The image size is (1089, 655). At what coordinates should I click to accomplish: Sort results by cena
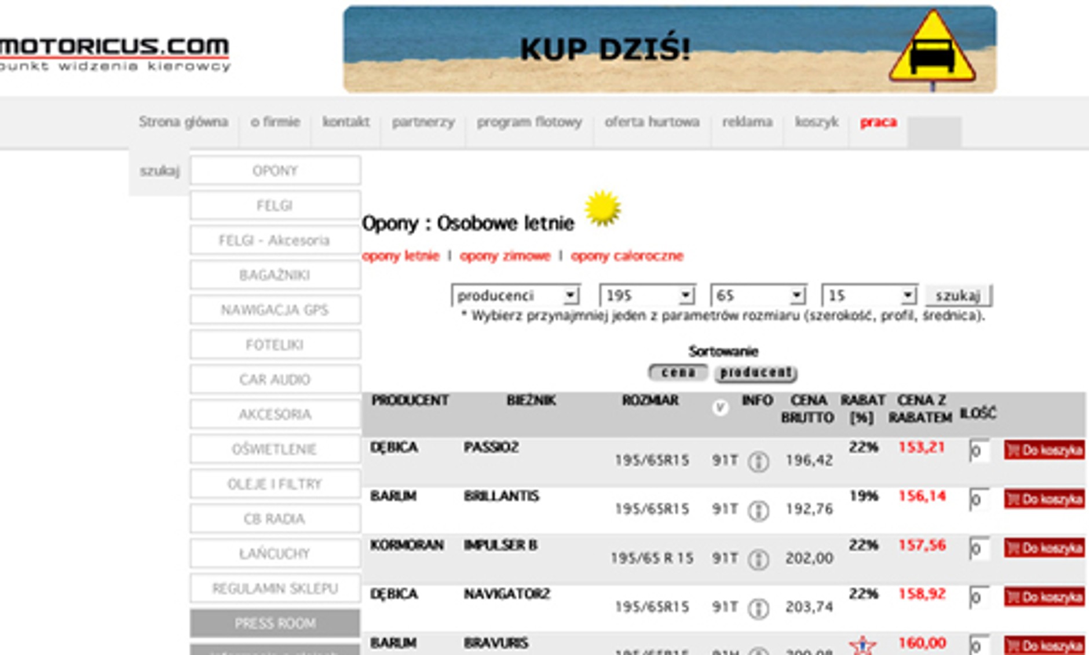point(678,373)
